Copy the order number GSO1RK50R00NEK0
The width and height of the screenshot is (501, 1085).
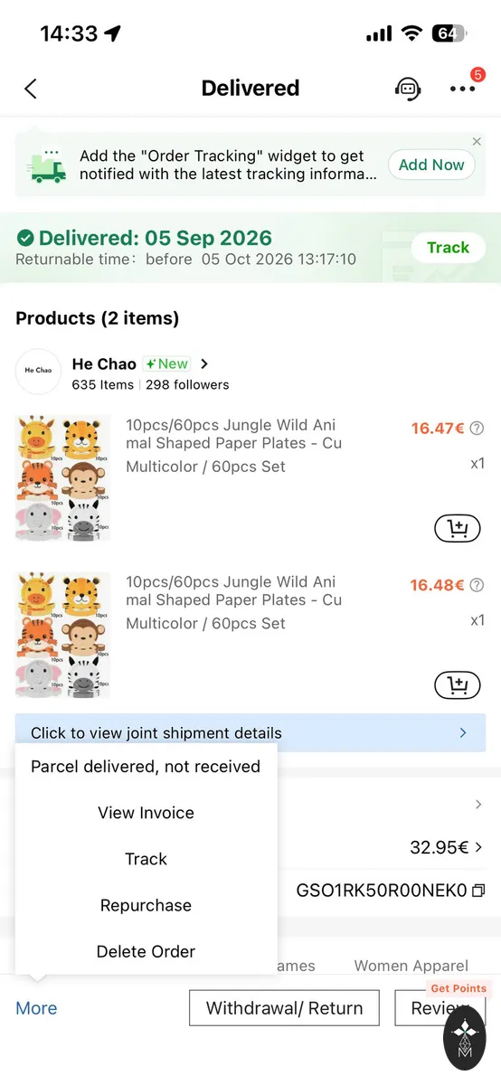click(x=478, y=891)
